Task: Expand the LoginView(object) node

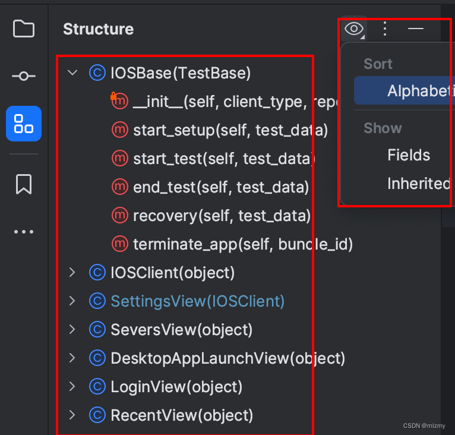Action: [x=72, y=386]
